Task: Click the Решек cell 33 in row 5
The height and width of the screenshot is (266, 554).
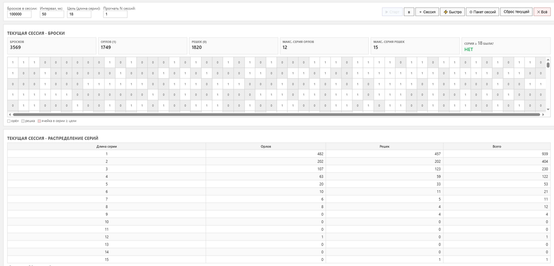Action: click(x=384, y=184)
